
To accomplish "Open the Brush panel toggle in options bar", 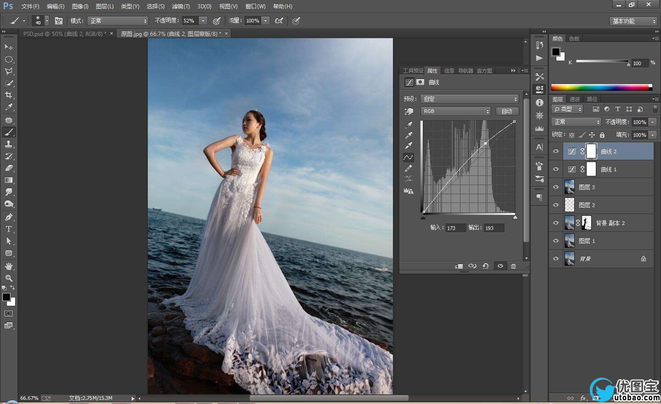I will (59, 21).
